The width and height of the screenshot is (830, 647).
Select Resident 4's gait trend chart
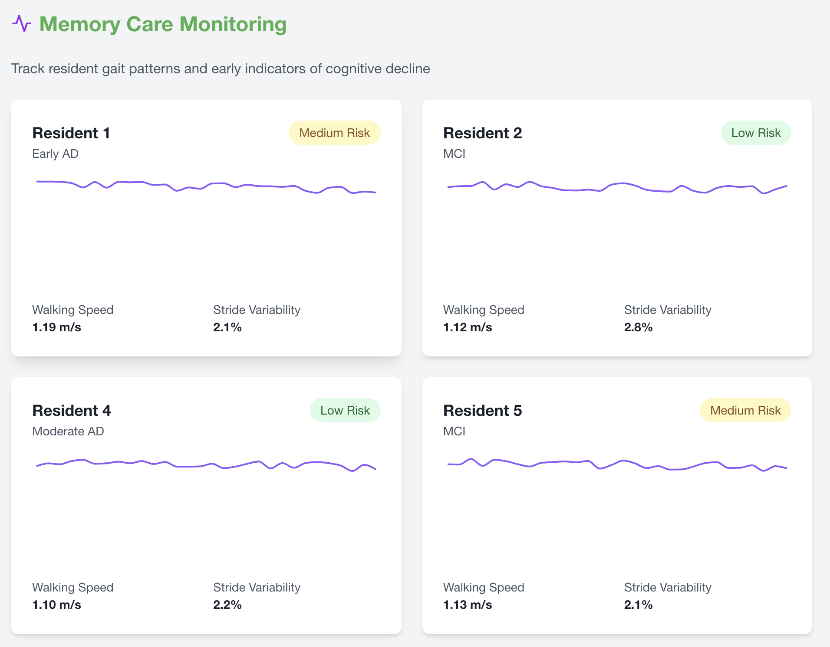[206, 503]
